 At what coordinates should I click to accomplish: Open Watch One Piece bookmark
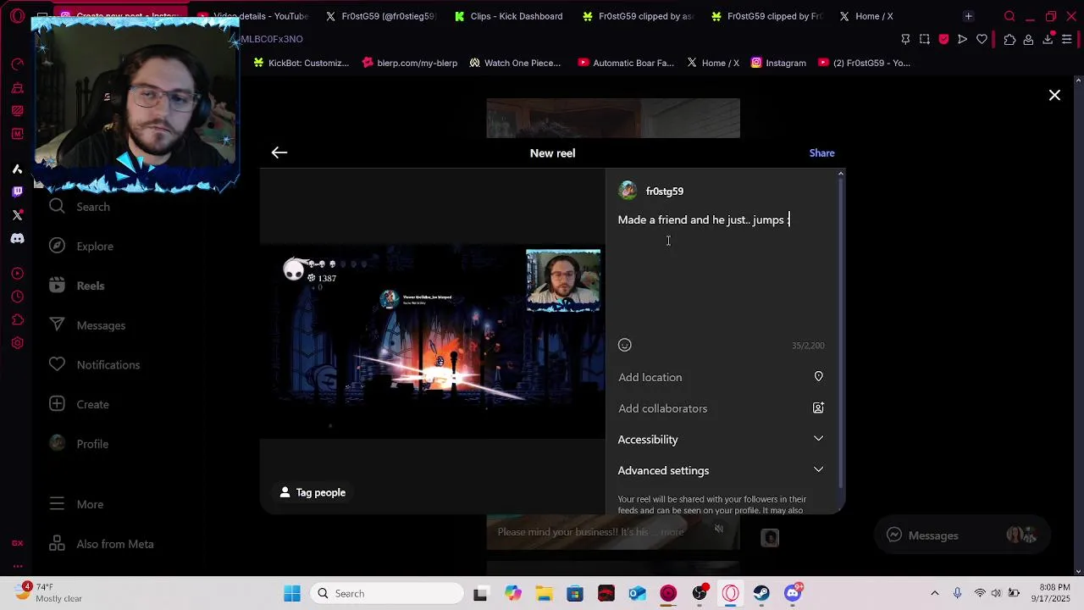pos(515,63)
